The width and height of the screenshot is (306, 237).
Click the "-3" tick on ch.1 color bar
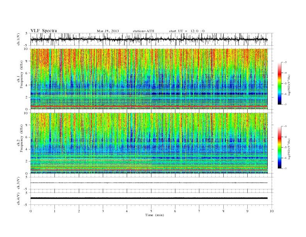click(285, 62)
